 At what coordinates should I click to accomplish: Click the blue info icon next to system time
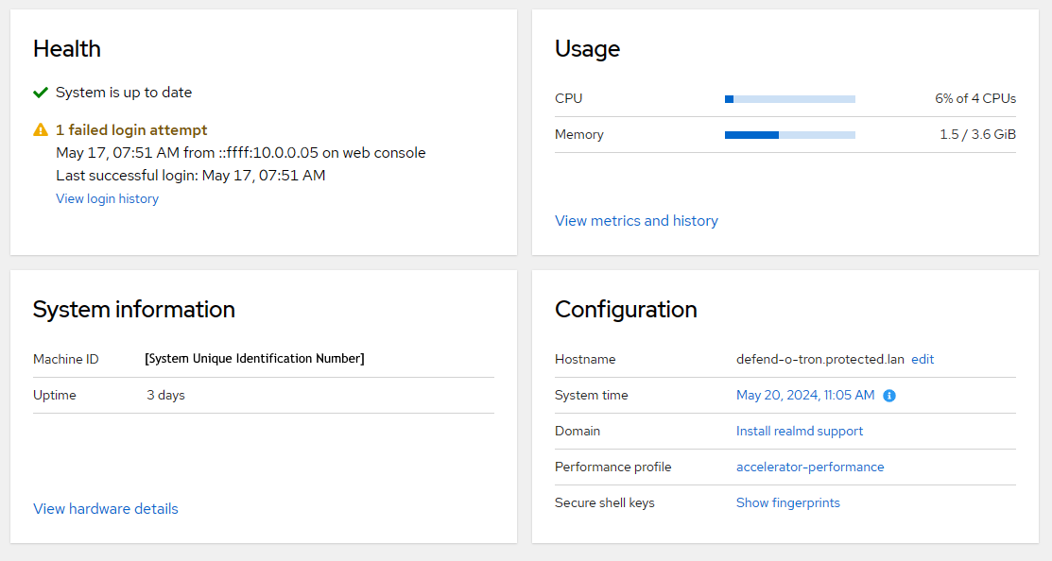click(888, 396)
